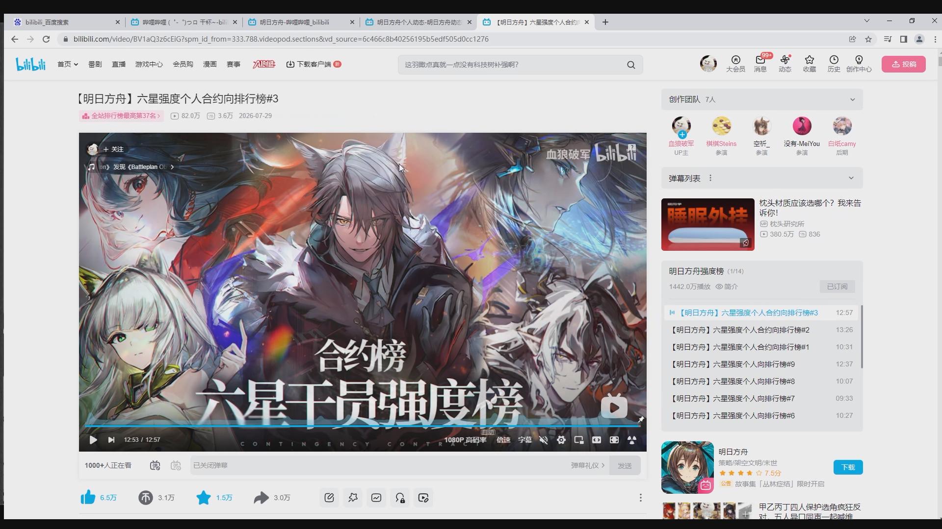This screenshot has height=529, width=942.
Task: Play 六星强度个人向排行榜#9 from list
Action: (x=762, y=364)
